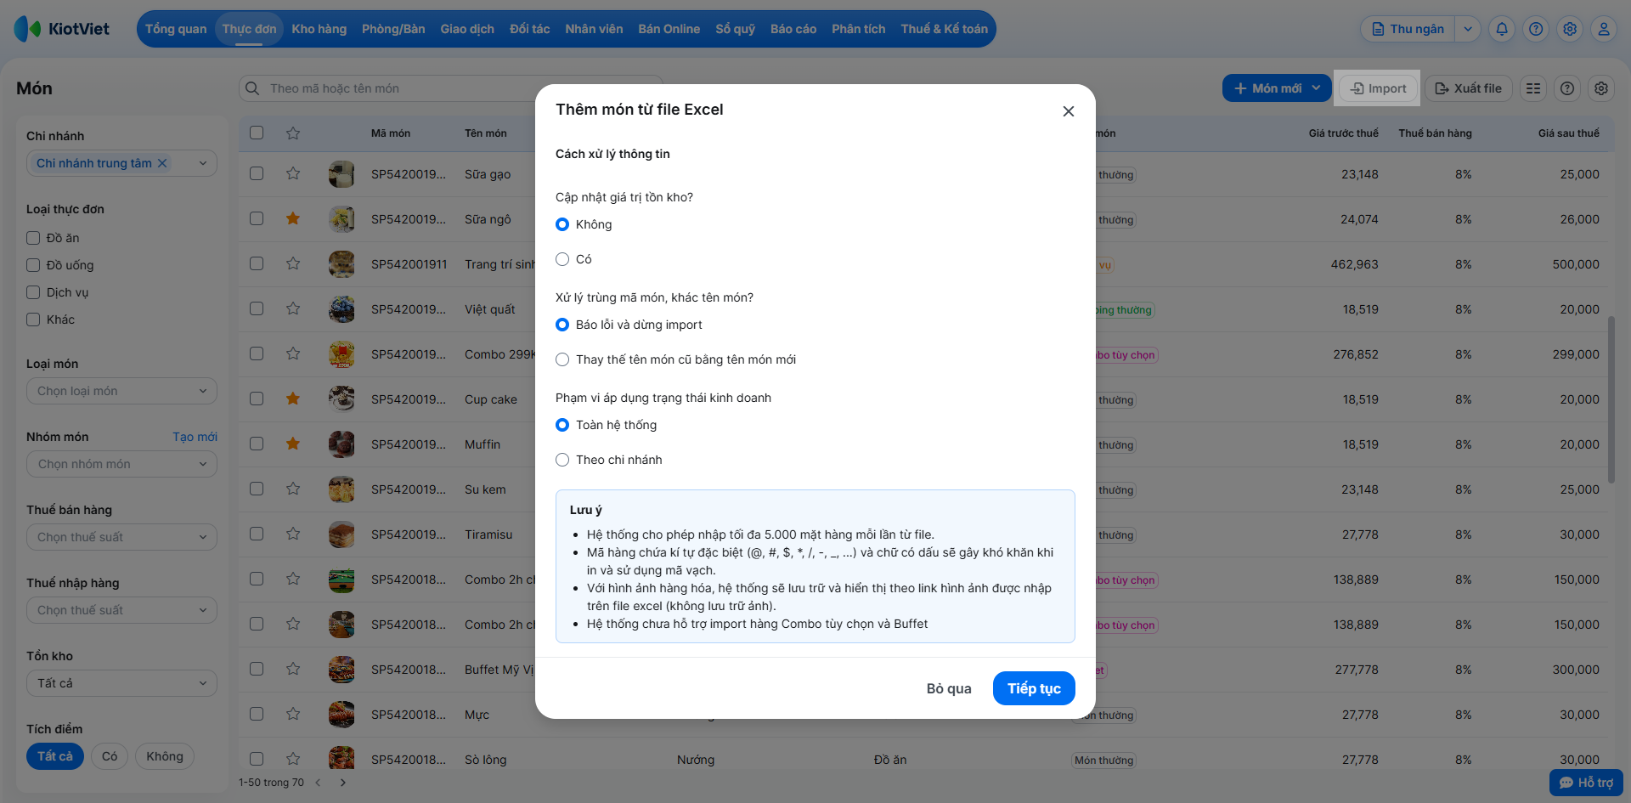Open the user account profile icon
The image size is (1631, 803).
tap(1604, 29)
